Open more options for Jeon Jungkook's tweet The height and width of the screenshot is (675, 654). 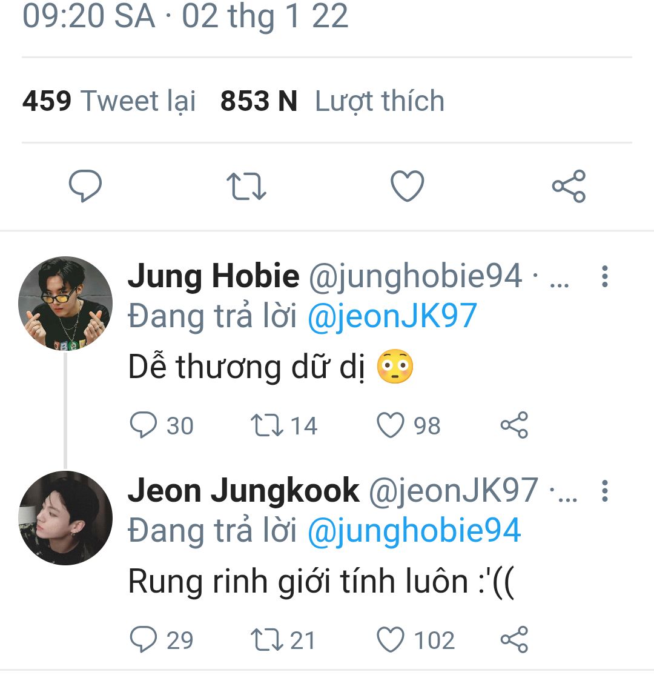point(604,491)
